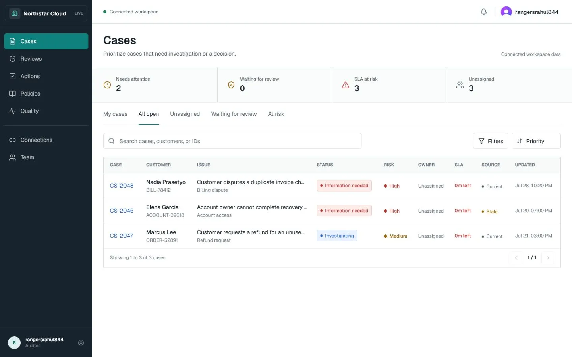Sort by the UPDATED column header
The width and height of the screenshot is (572, 357).
(525, 165)
